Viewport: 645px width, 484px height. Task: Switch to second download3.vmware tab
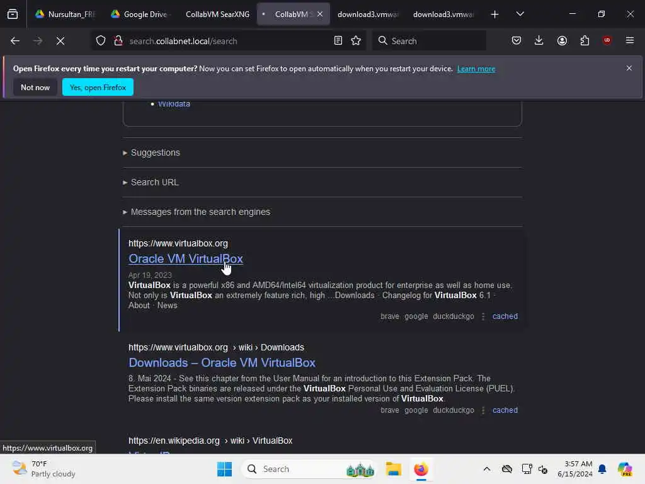click(x=443, y=14)
